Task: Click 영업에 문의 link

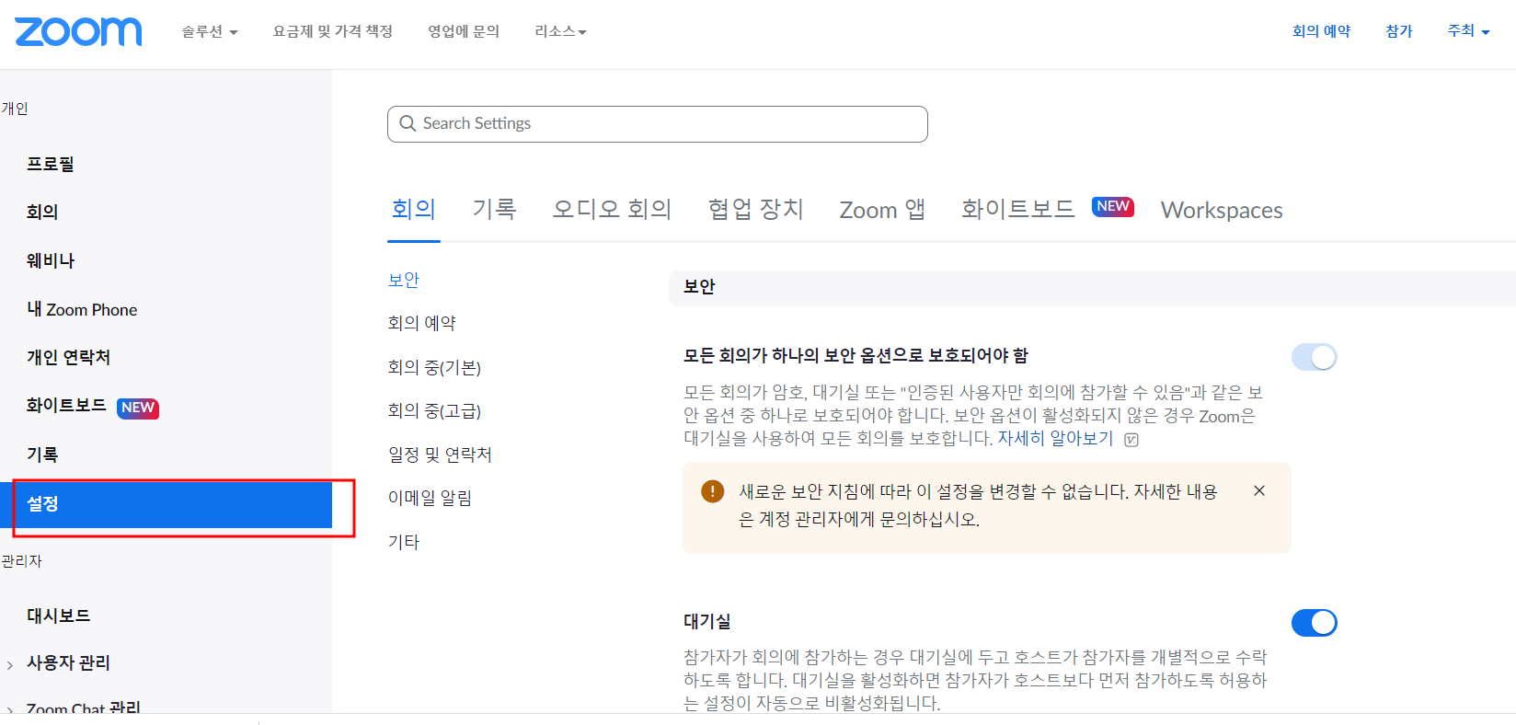Action: 464,31
